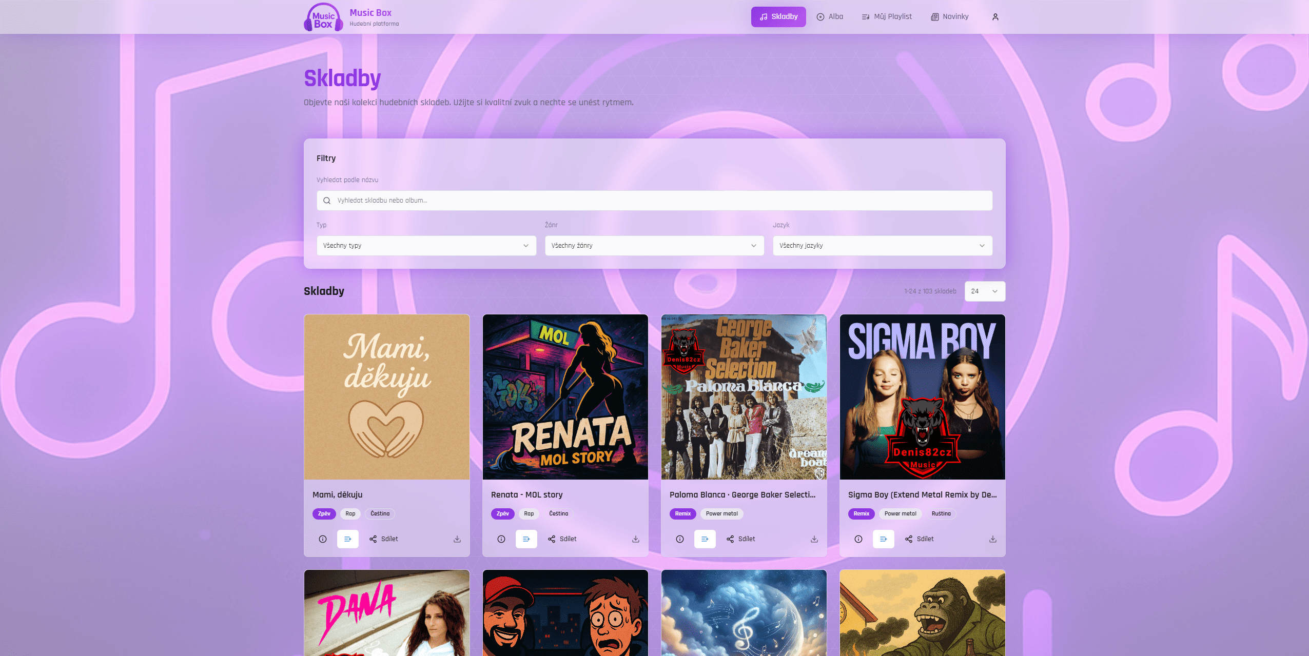Download the Paloma Blanca track
This screenshot has height=656, width=1309.
(x=814, y=539)
